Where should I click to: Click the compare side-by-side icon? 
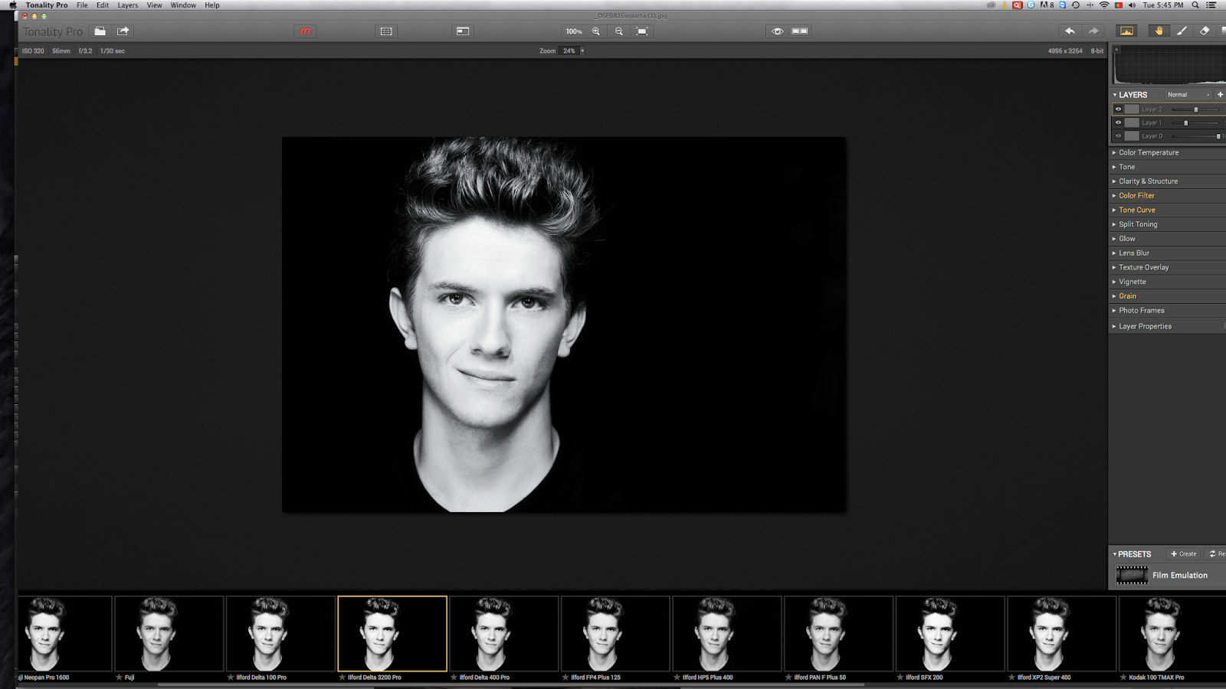(800, 31)
